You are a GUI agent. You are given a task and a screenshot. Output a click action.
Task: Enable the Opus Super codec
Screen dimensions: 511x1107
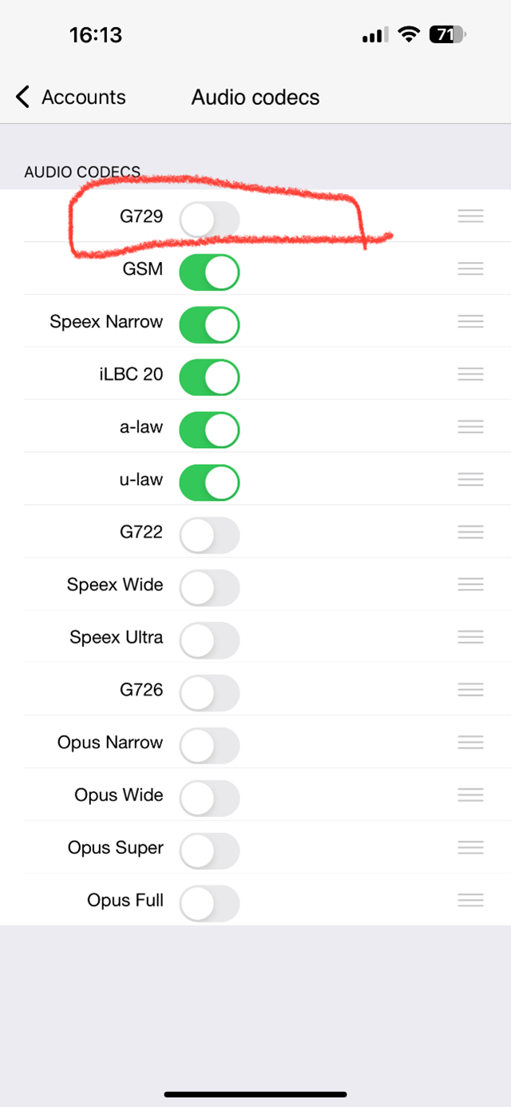tap(209, 851)
